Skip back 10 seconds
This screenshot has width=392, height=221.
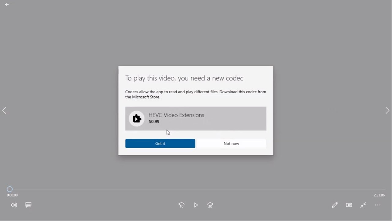coord(181,205)
